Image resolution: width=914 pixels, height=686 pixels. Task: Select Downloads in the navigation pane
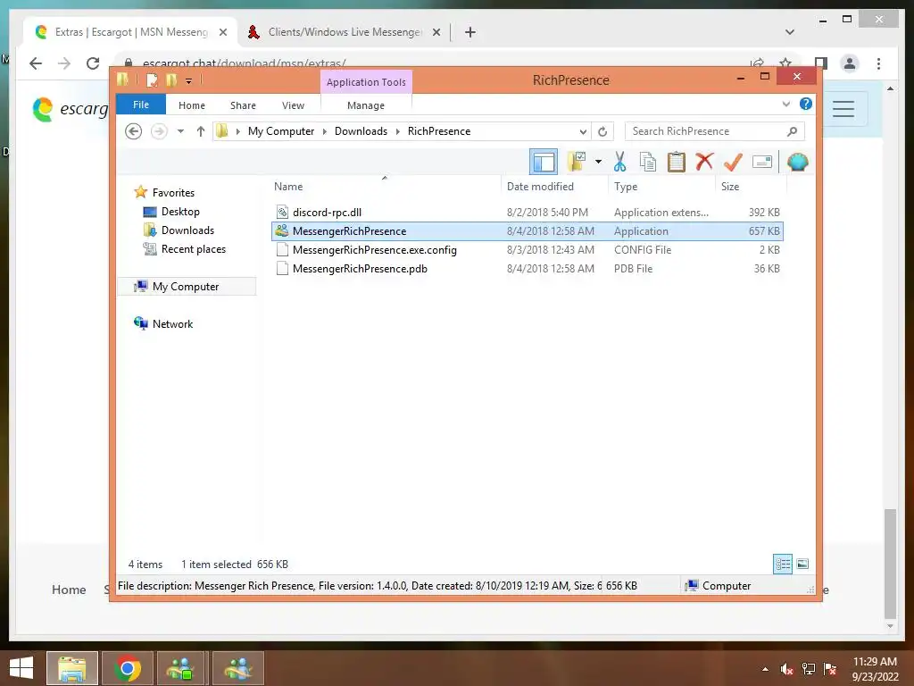coord(187,230)
